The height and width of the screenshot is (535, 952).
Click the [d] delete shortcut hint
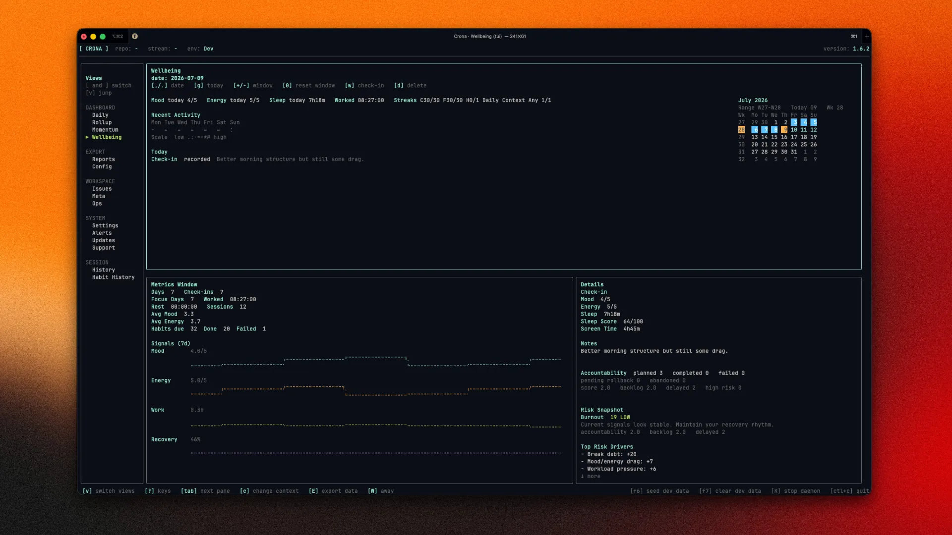pos(410,86)
